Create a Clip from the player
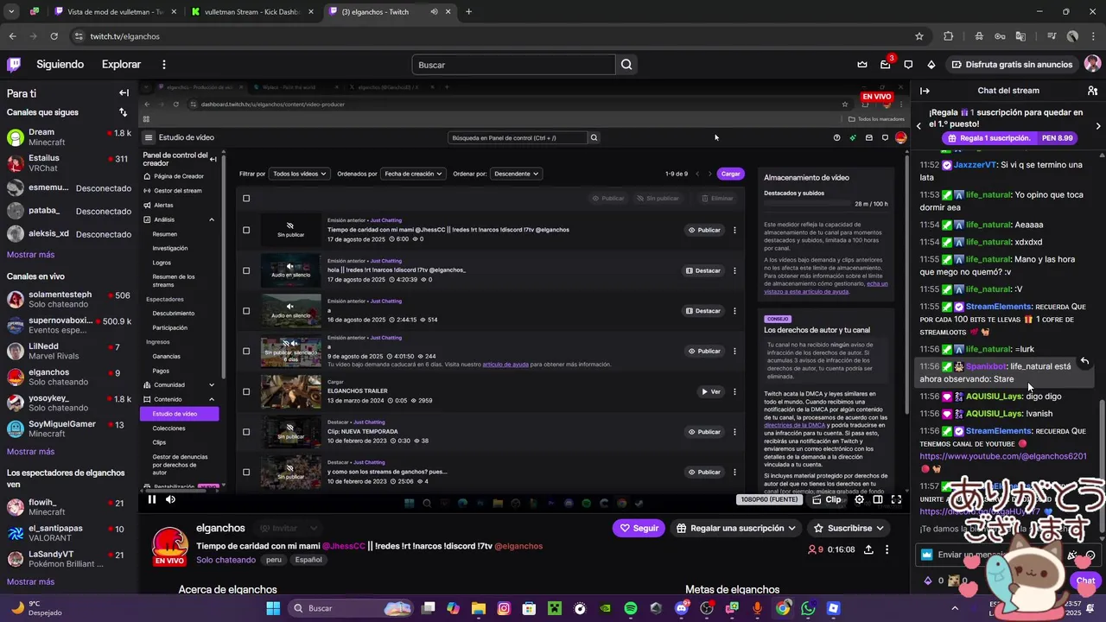Viewport: 1106px width, 622px height. [x=827, y=499]
